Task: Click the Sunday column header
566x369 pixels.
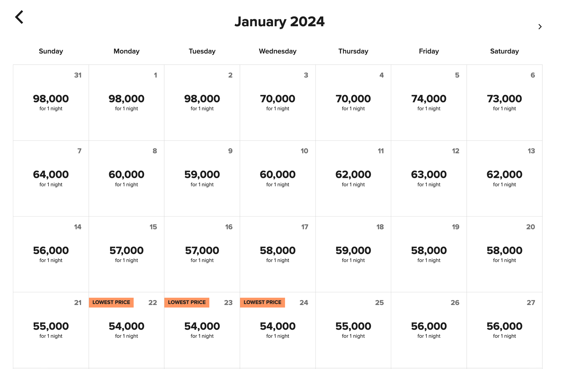Action: [51, 51]
